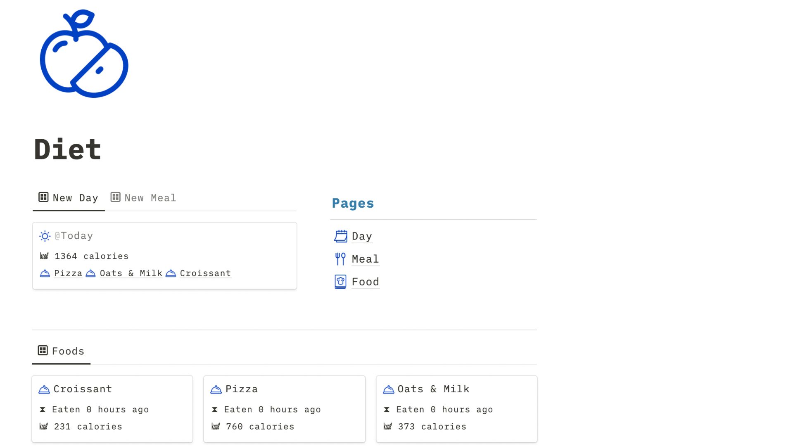The height and width of the screenshot is (446, 793).
Task: Click the dish icon before Croissant in Today card
Action: [171, 273]
